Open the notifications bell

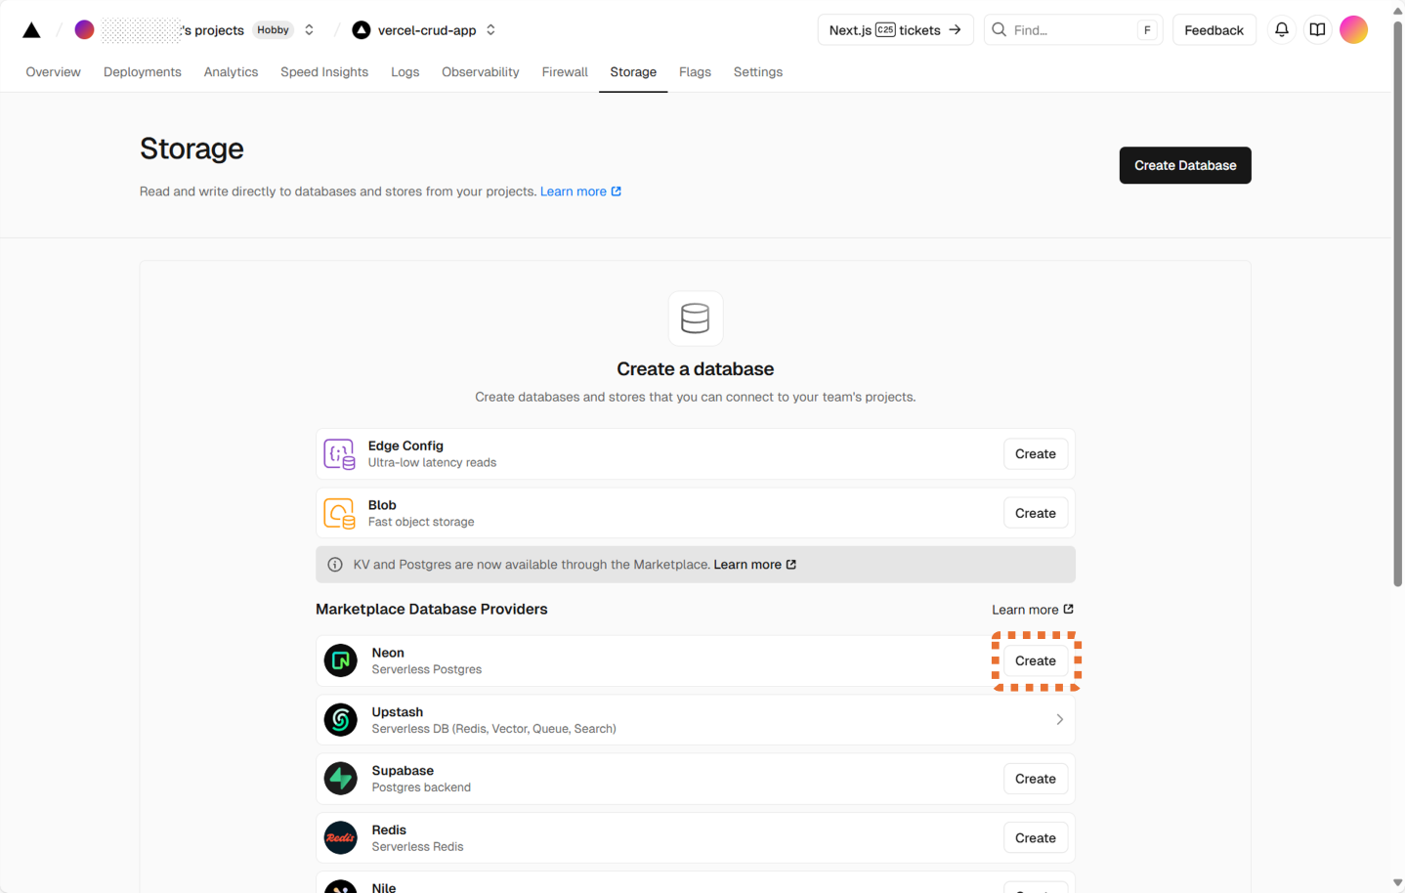(1281, 30)
